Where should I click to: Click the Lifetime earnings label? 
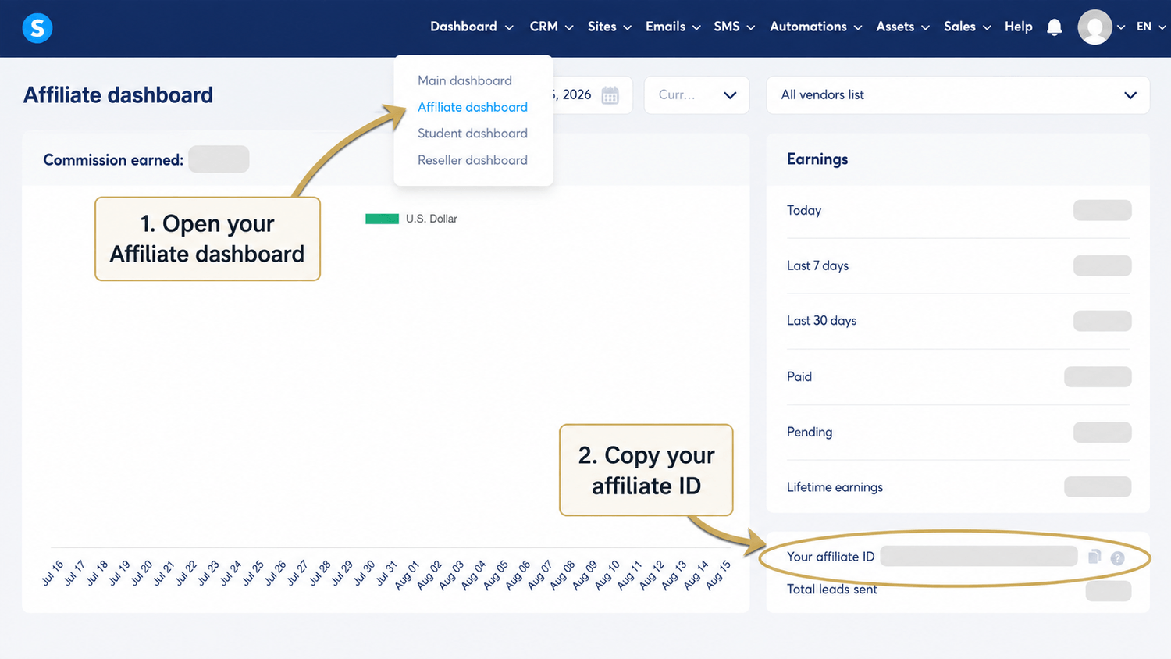pyautogui.click(x=835, y=487)
